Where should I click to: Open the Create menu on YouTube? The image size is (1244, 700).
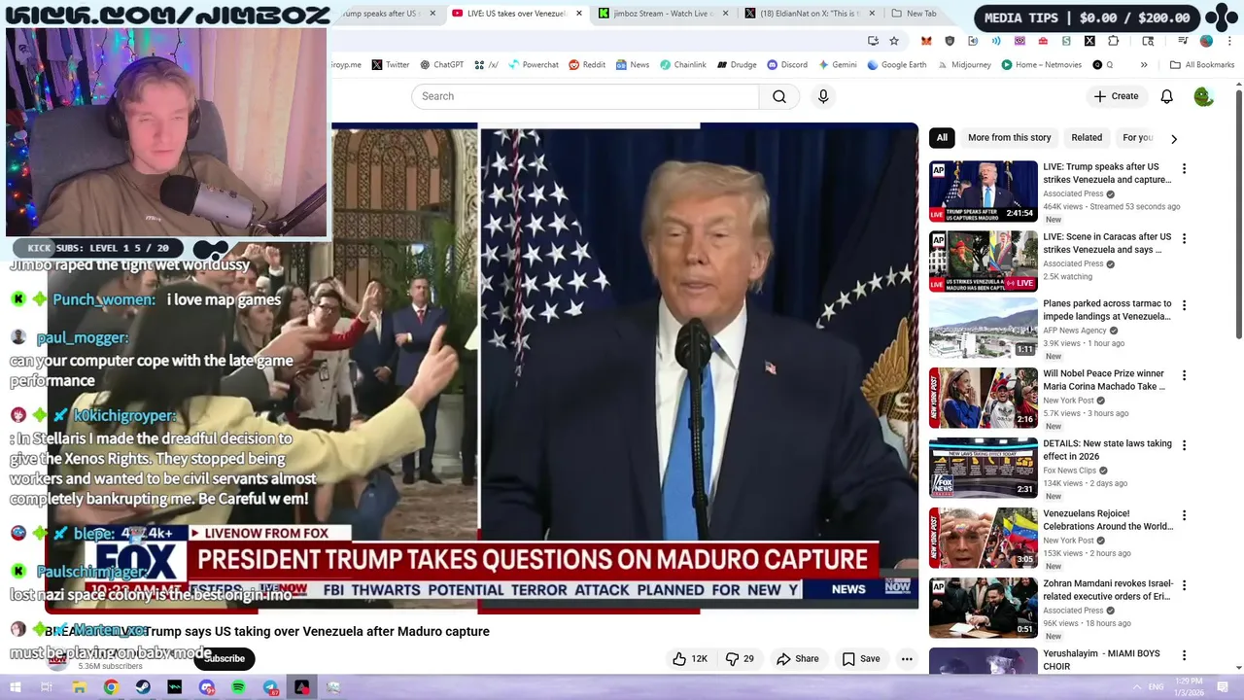[1116, 96]
